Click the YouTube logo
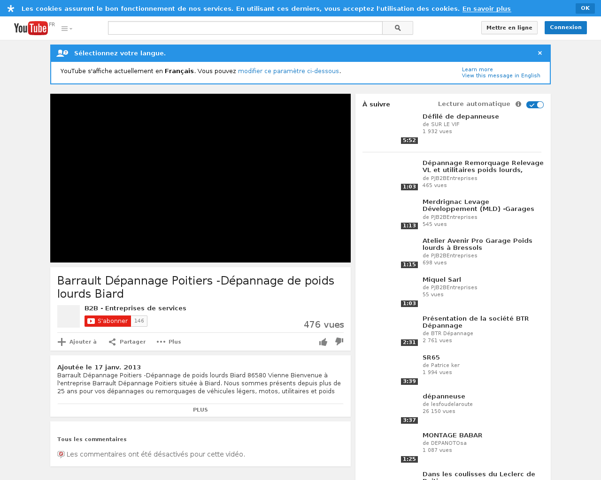Image resolution: width=601 pixels, height=480 pixels. pyautogui.click(x=31, y=28)
